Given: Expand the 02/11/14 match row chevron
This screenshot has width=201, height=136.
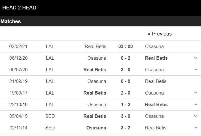Looking at the screenshot, I should coord(196,128).
